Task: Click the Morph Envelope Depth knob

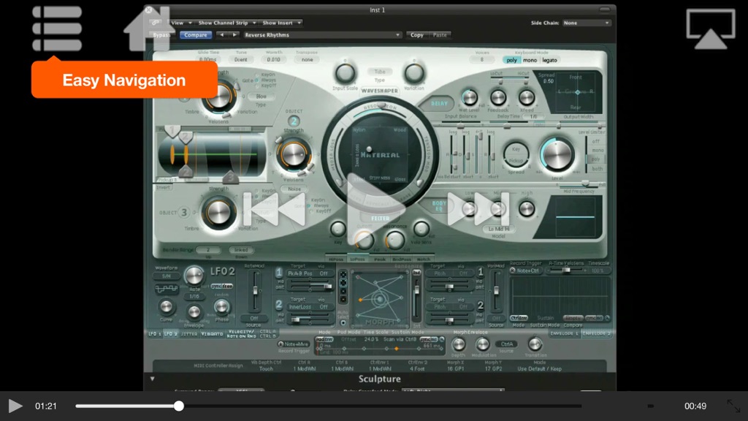Action: tap(459, 344)
